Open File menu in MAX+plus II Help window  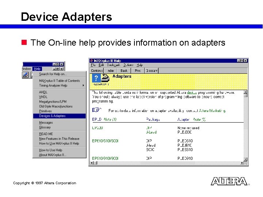93,65
